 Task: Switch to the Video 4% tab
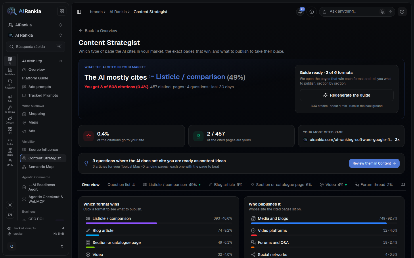pyautogui.click(x=333, y=185)
